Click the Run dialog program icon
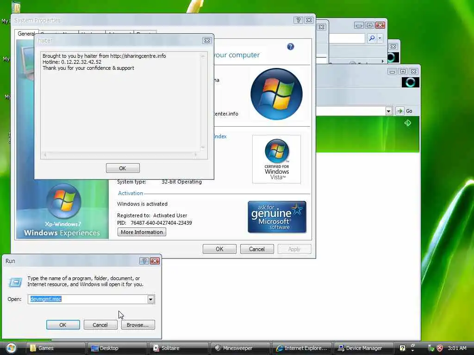This screenshot has width=474, height=355. 15,282
